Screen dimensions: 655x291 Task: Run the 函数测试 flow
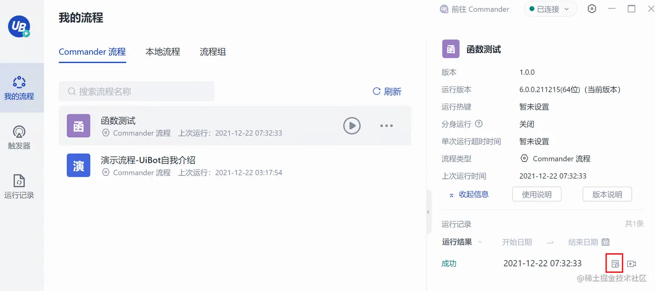point(352,126)
